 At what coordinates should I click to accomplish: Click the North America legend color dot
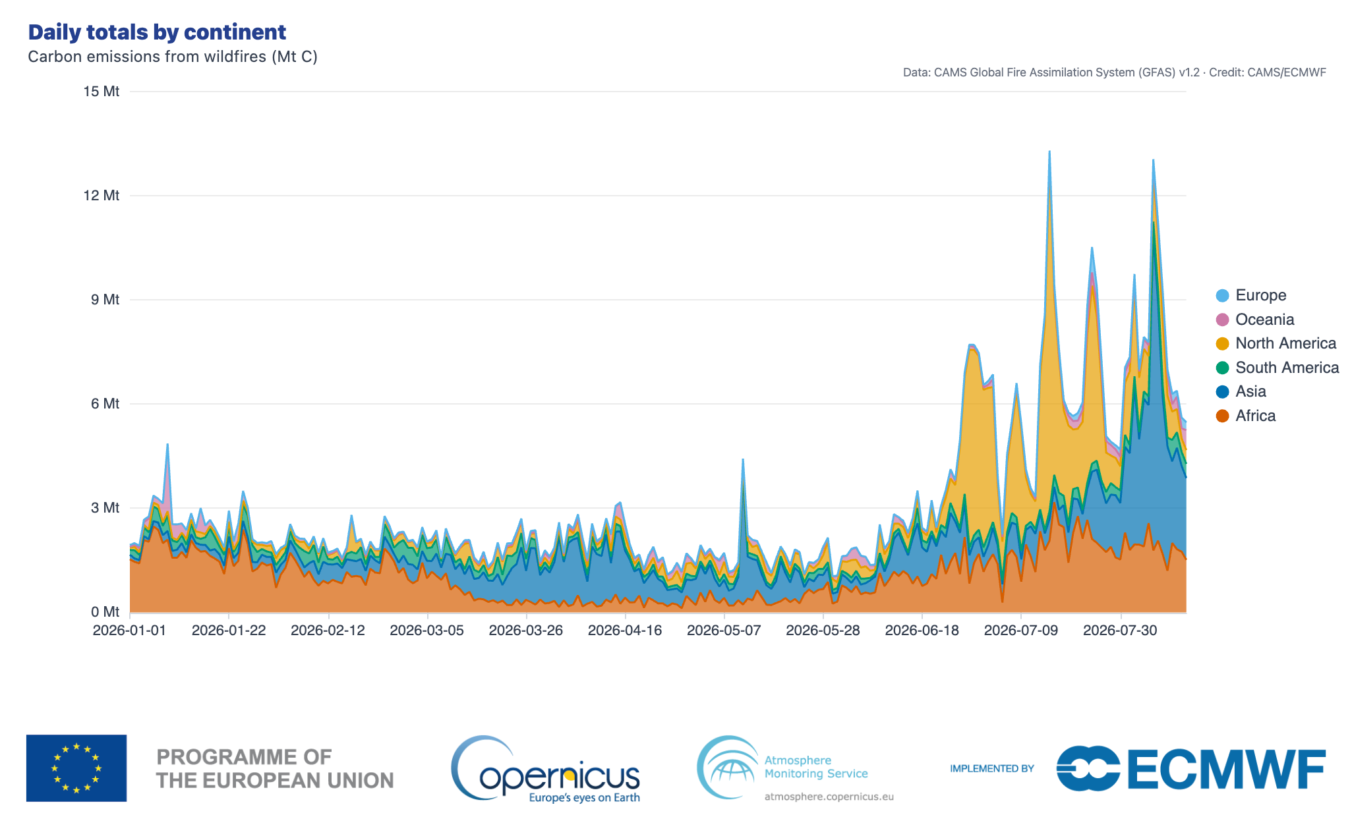point(1222,344)
